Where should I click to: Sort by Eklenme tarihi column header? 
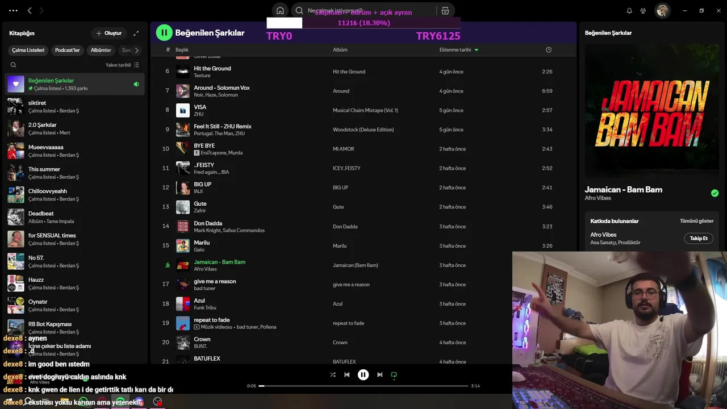459,50
